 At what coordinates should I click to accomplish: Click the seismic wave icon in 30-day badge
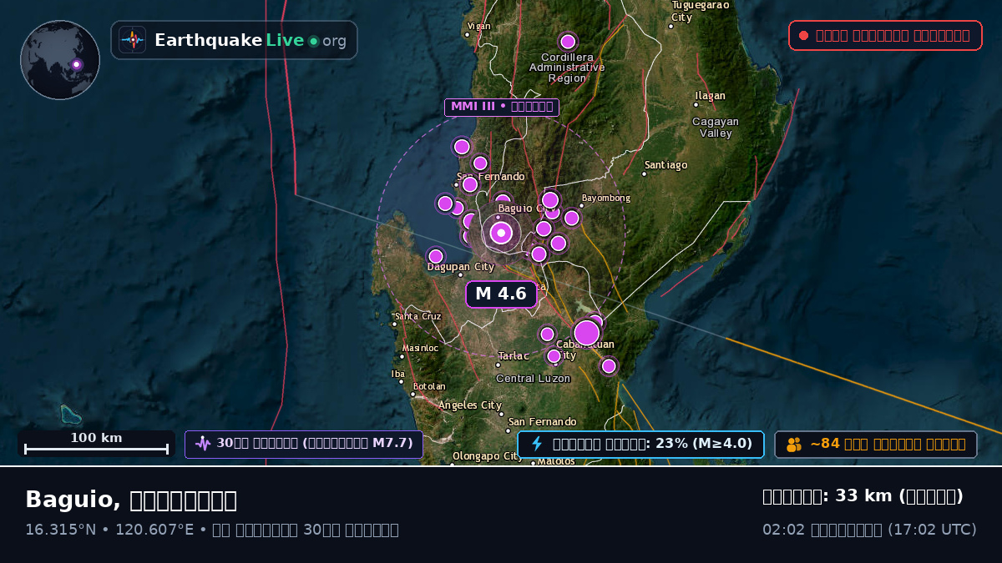[x=203, y=444]
